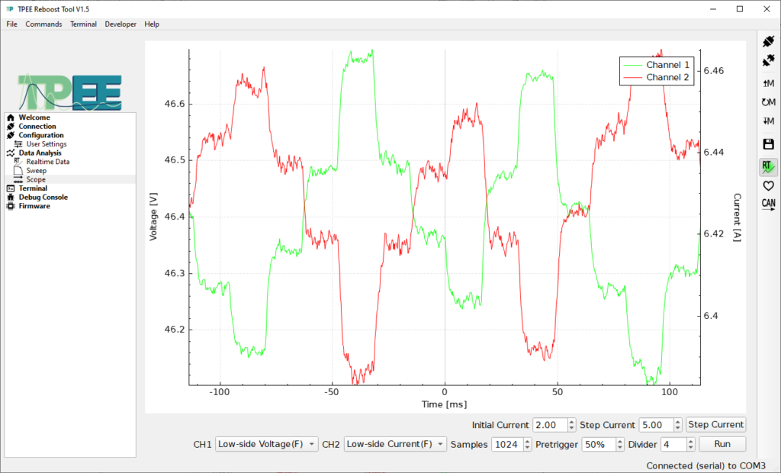Screen dimensions: 781x473
Task: Open the CH2 Low-side Current(F) dropdown
Action: pos(395,444)
